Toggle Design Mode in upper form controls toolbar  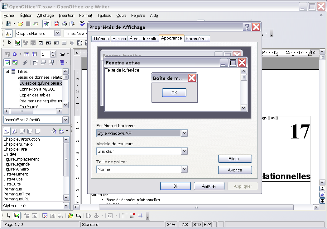point(17,43)
